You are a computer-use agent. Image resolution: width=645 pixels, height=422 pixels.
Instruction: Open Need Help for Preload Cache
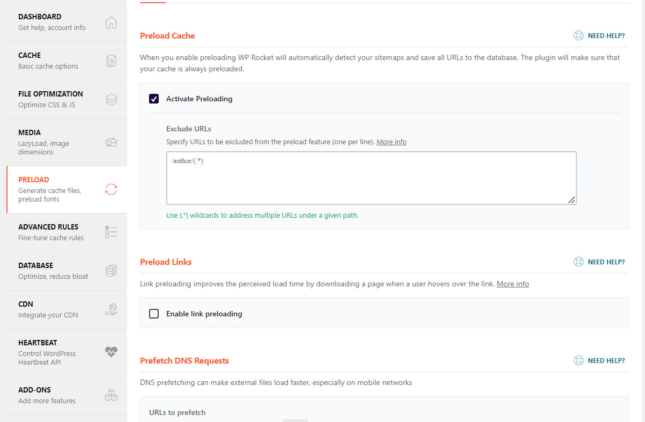coord(599,36)
